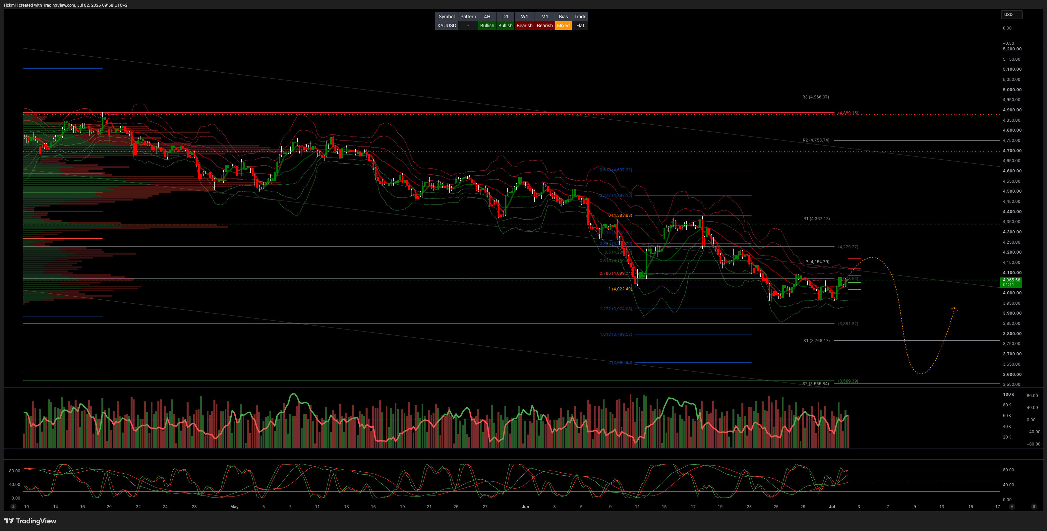Select the Symbol header cell in table

pyautogui.click(x=446, y=17)
